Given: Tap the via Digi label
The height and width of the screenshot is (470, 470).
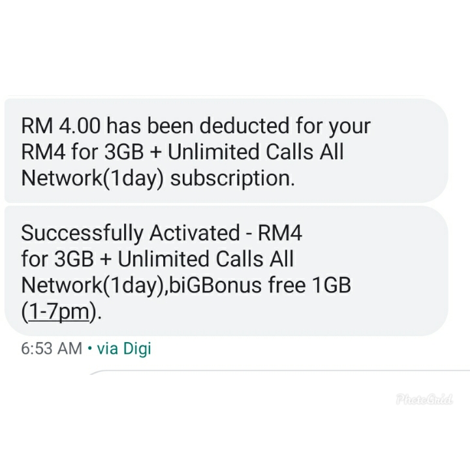Looking at the screenshot, I should coord(124,349).
